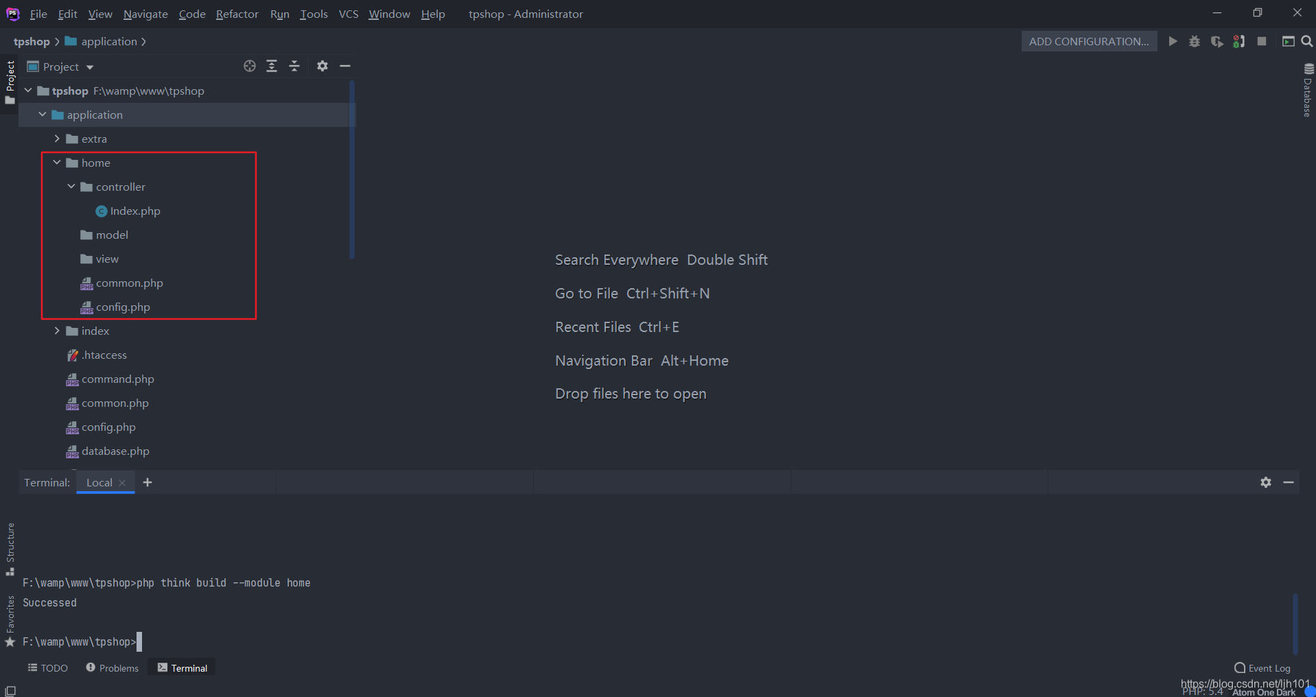Open Event Log
This screenshot has height=697, width=1316.
(x=1262, y=668)
